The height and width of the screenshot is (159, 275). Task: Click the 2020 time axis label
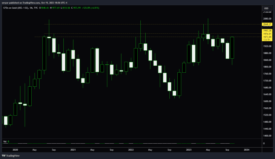click(x=15, y=150)
